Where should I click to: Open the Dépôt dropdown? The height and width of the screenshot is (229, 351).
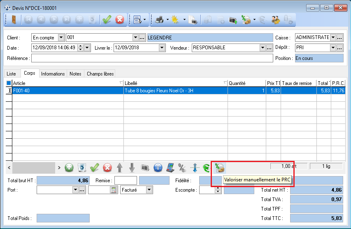pos(332,48)
